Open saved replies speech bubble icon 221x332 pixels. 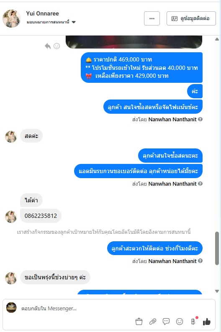[x=166, y=322]
